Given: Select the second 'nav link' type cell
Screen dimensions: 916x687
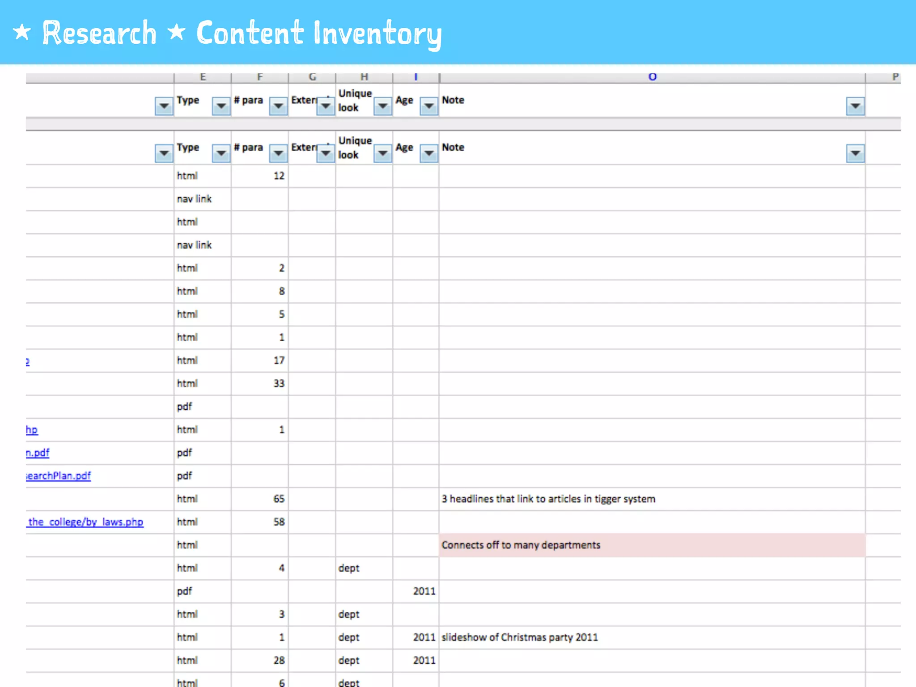Looking at the screenshot, I should coord(203,245).
